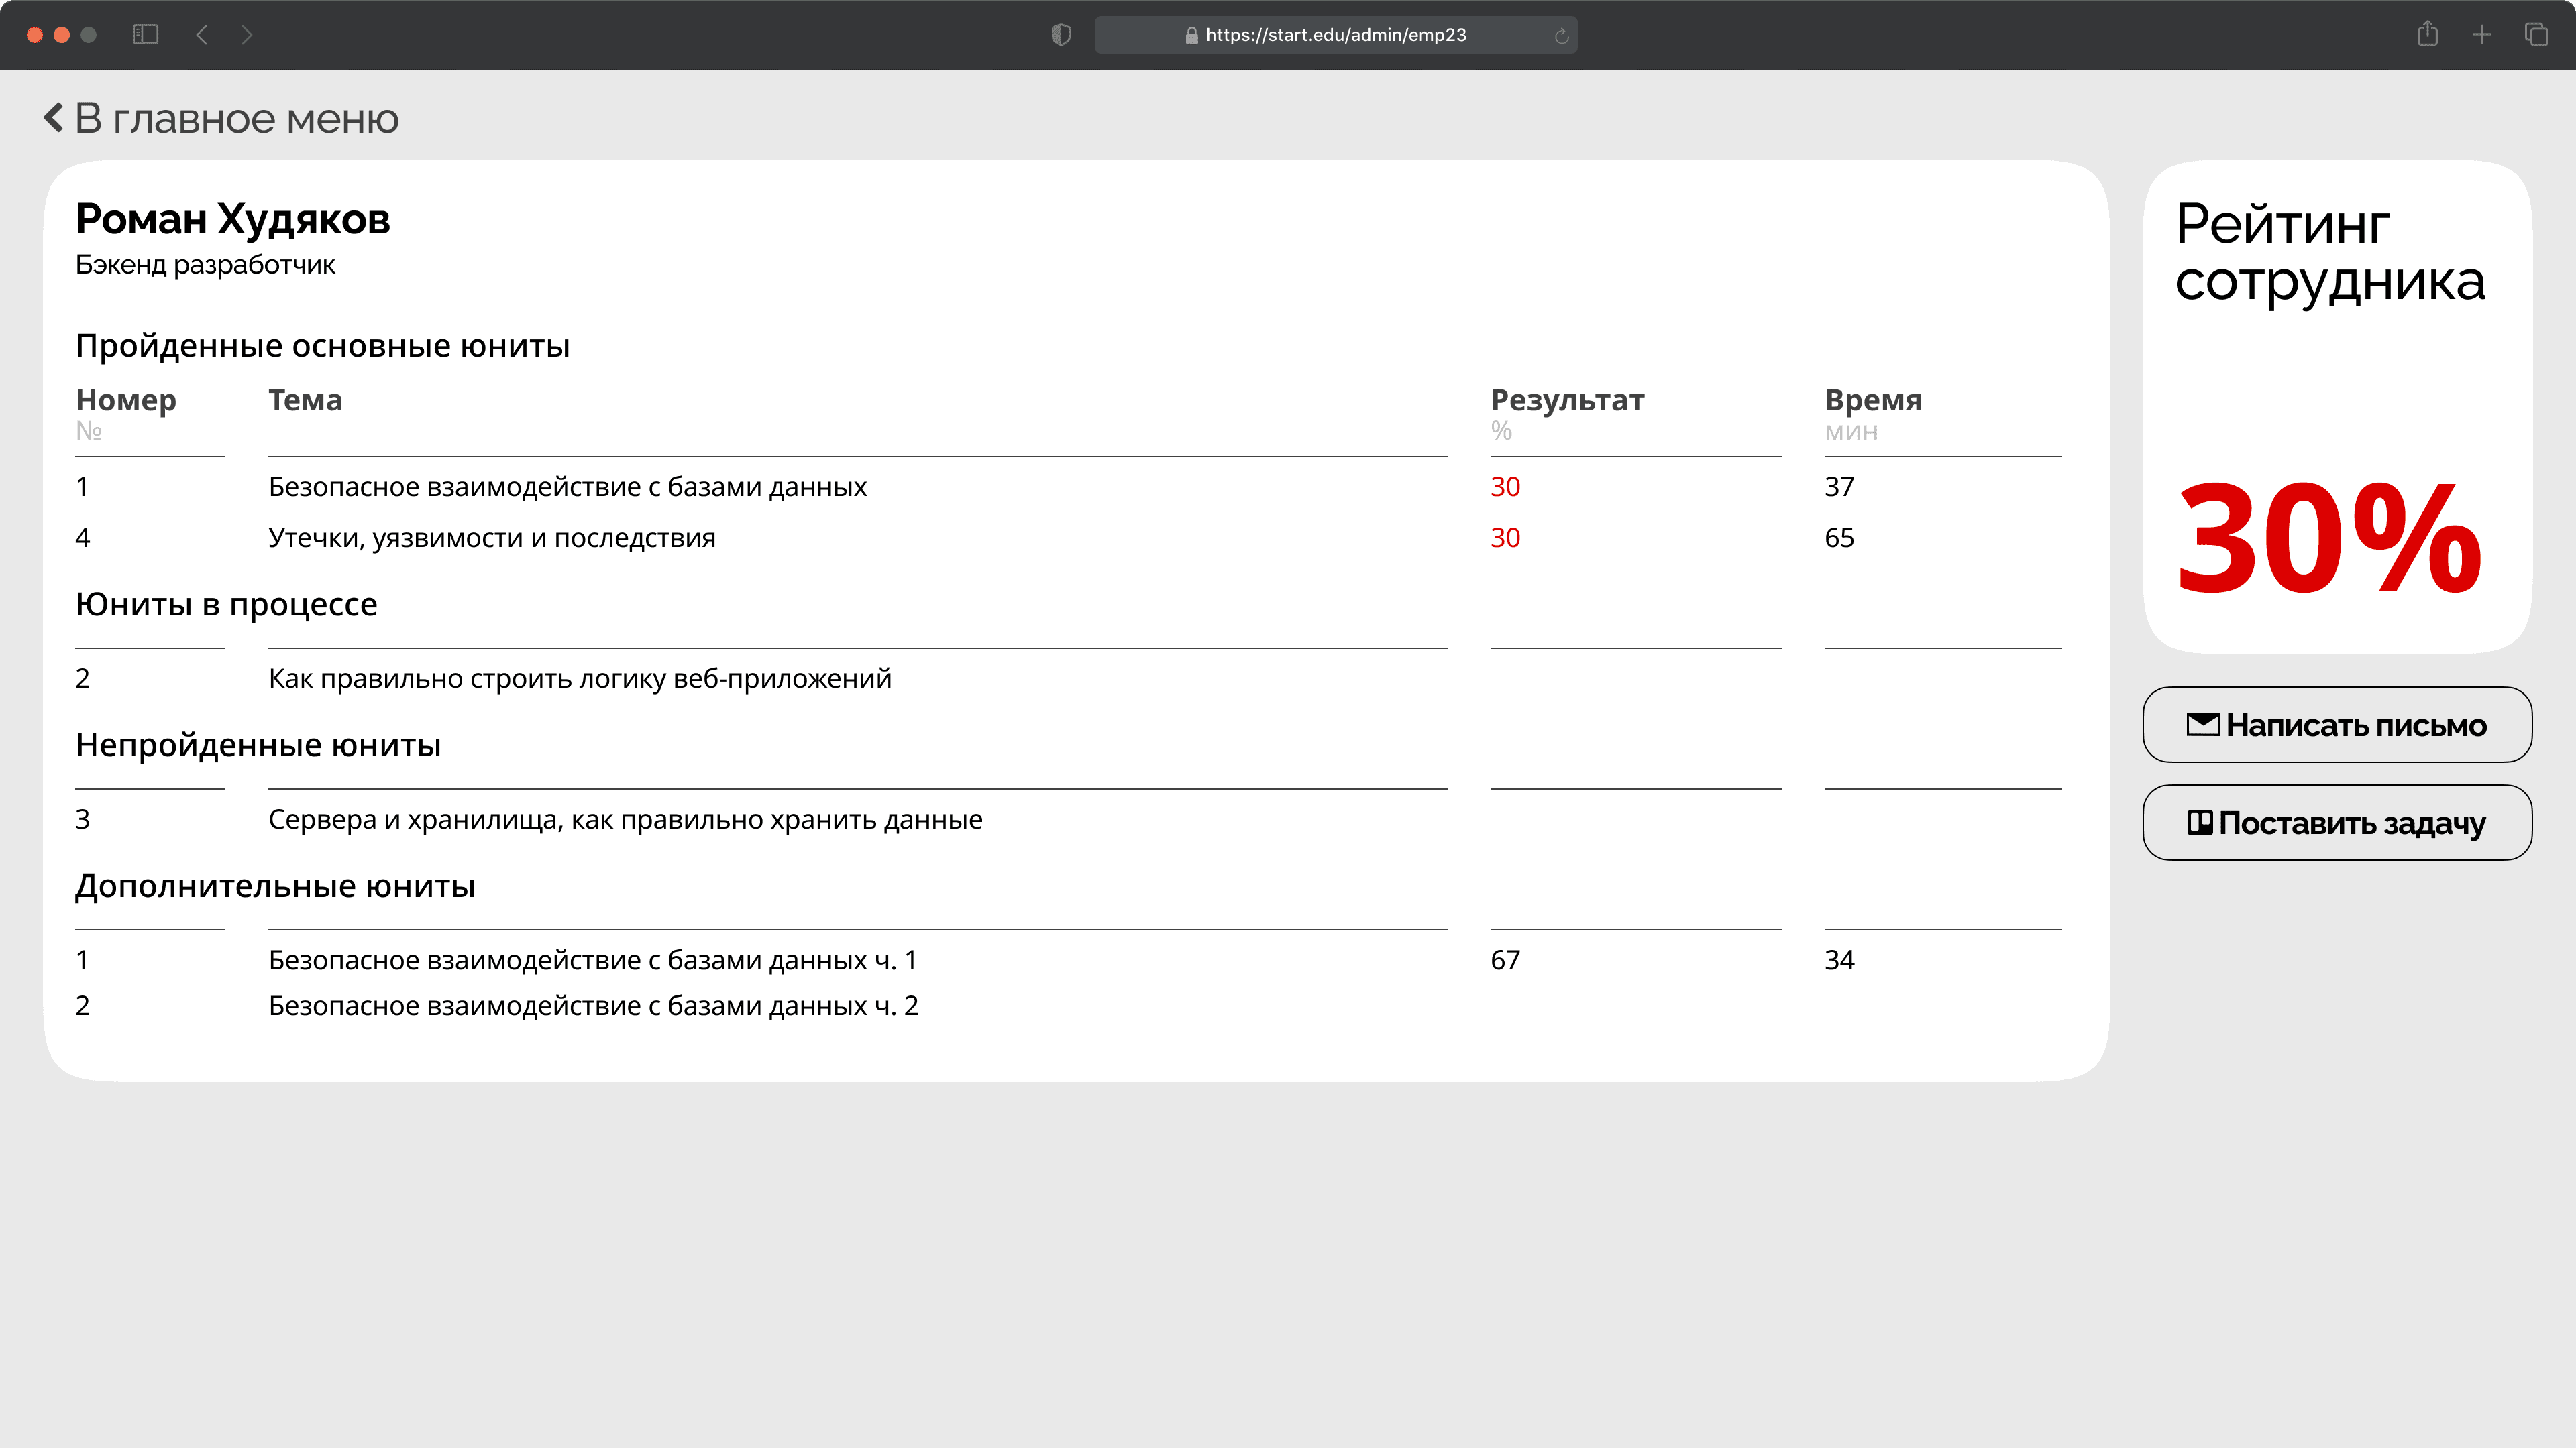
Task: Open the privacy shield icon
Action: coord(1061,35)
